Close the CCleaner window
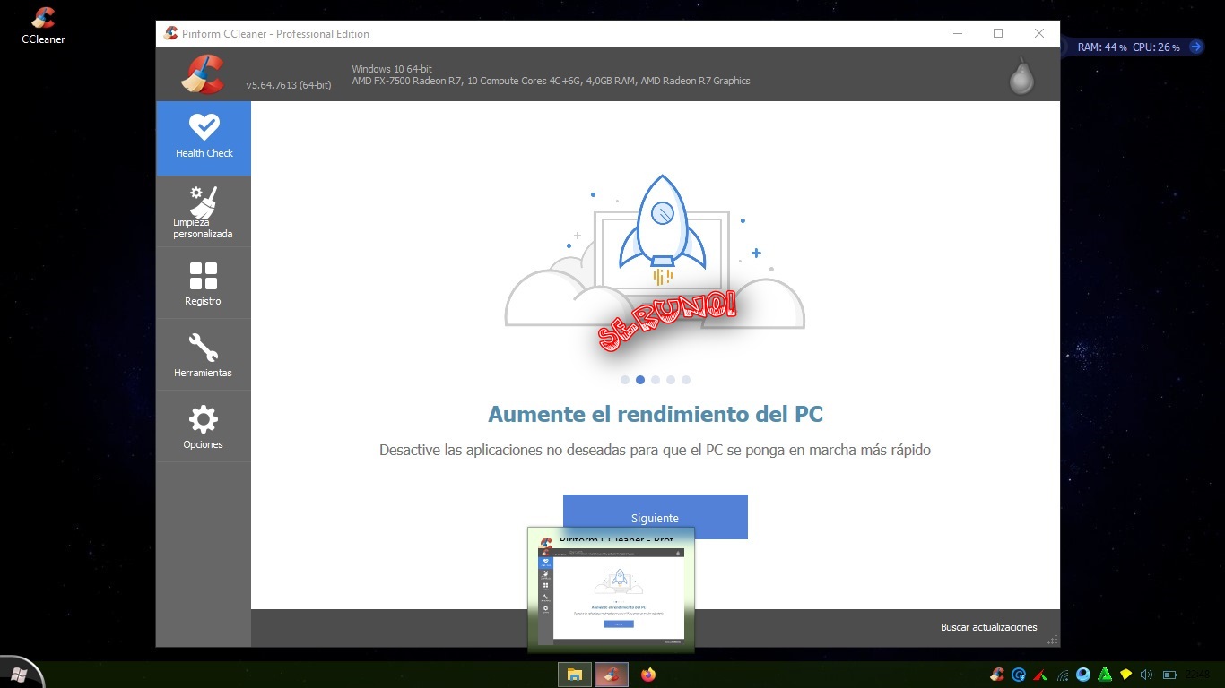Image resolution: width=1225 pixels, height=688 pixels. pos(1039,33)
